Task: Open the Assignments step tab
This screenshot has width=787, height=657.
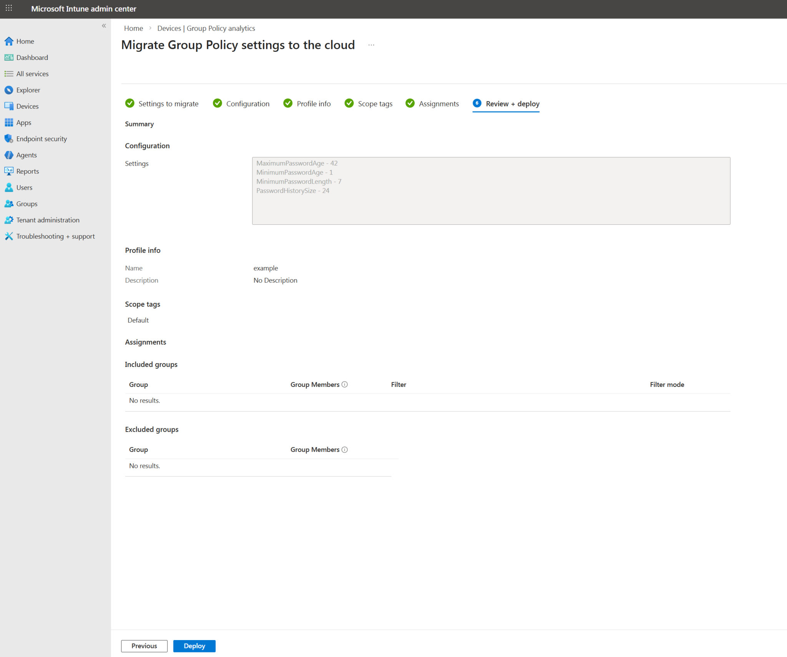Action: pos(432,103)
